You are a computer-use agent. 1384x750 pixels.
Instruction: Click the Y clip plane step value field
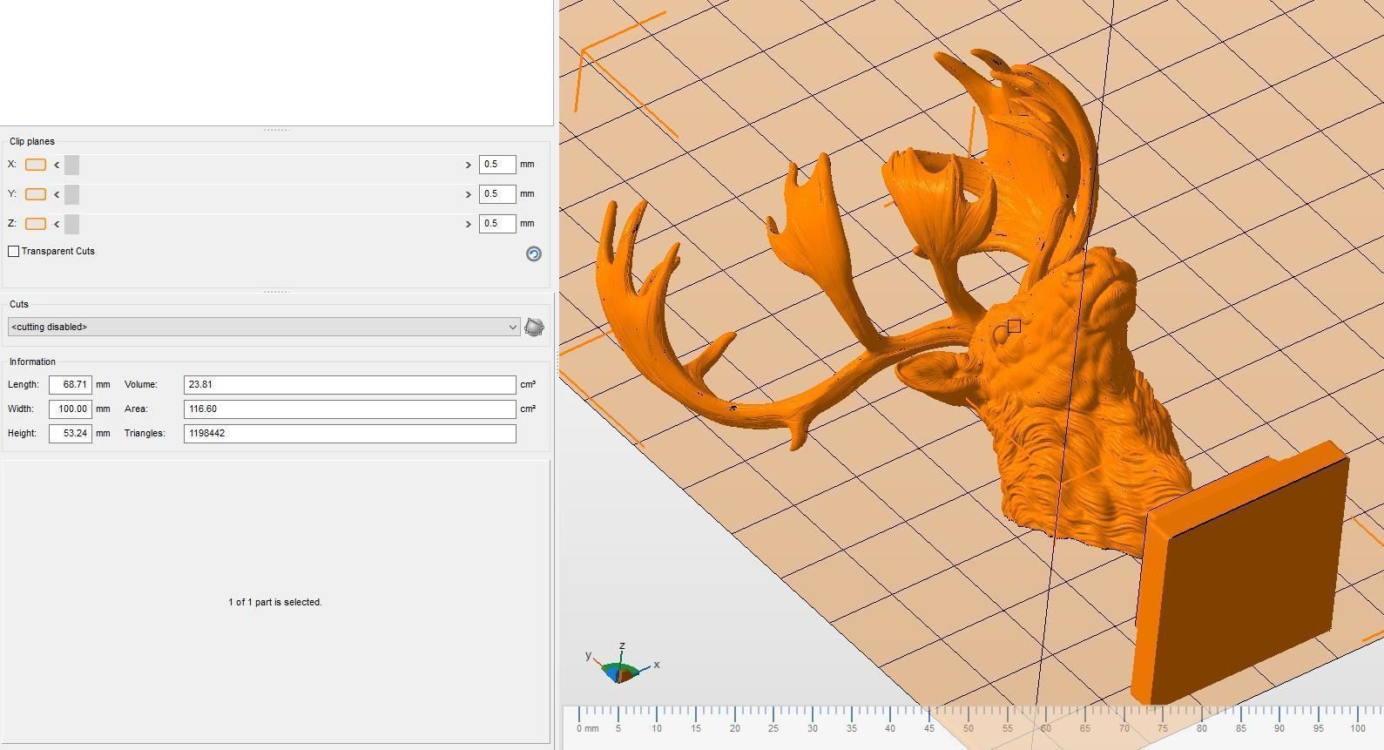(497, 194)
